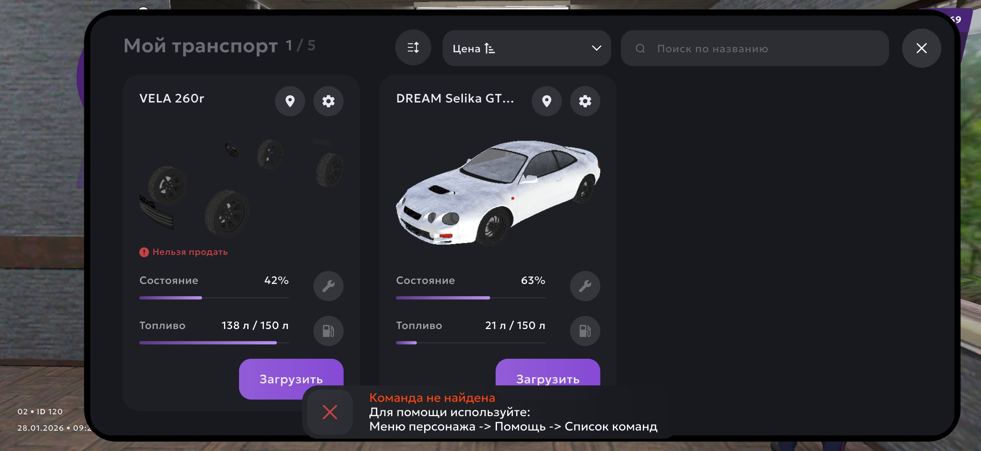Show DREAM Selika location pin
The height and width of the screenshot is (451, 981).
(x=547, y=101)
